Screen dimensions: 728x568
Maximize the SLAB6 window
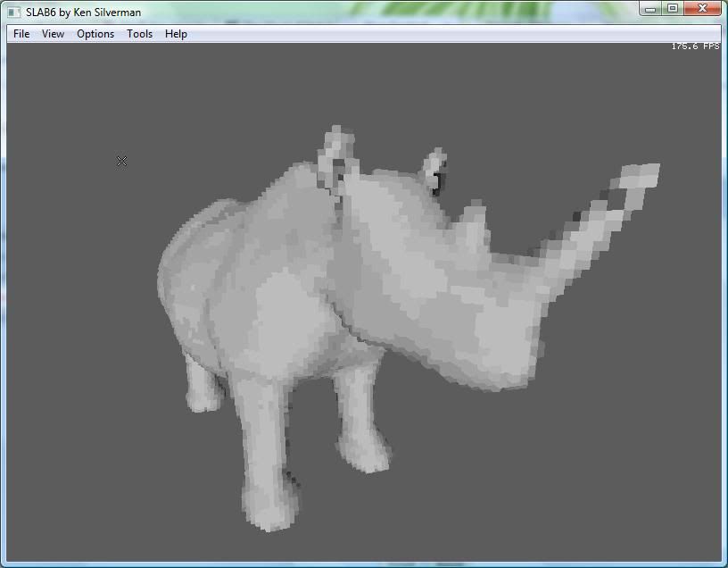(673, 9)
